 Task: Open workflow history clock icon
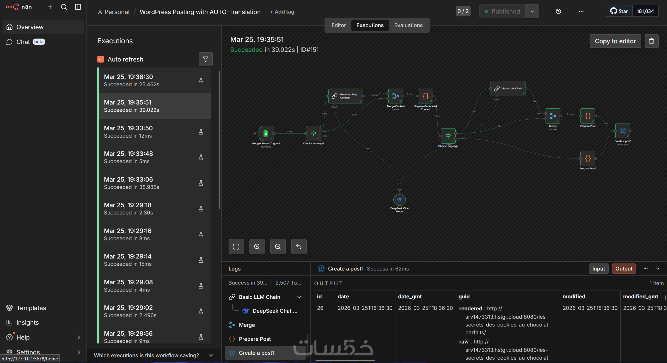pyautogui.click(x=558, y=11)
